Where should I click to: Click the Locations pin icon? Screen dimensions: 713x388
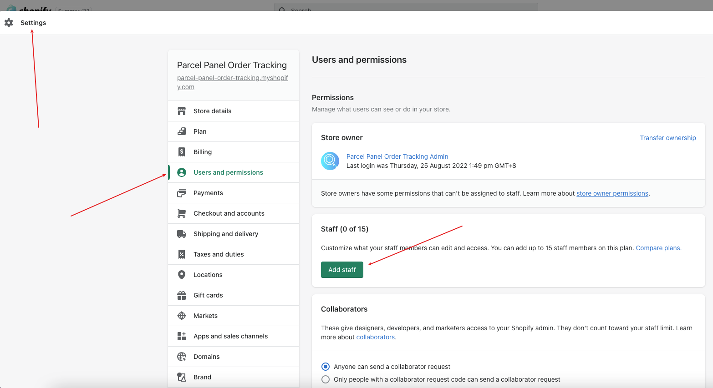coord(182,275)
